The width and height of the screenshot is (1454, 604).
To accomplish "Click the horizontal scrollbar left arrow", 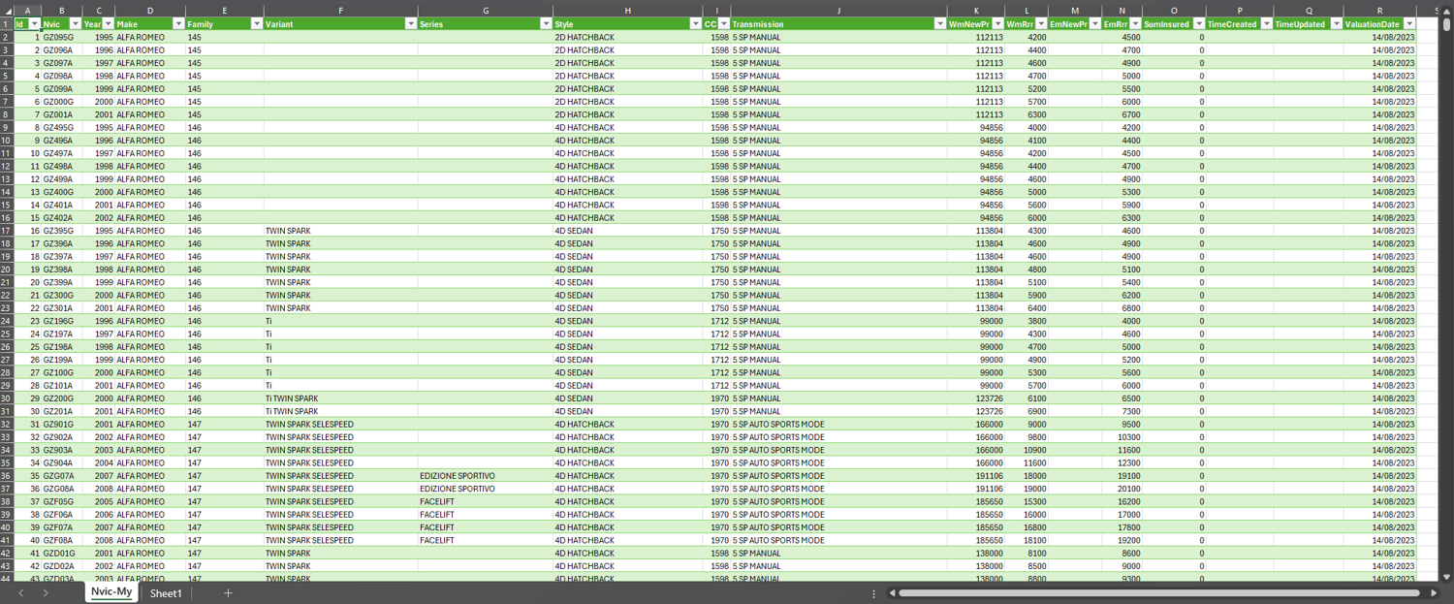I will [891, 593].
